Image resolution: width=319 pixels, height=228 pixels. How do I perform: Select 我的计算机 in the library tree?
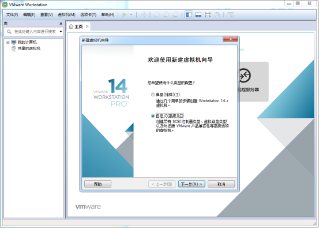[27, 42]
